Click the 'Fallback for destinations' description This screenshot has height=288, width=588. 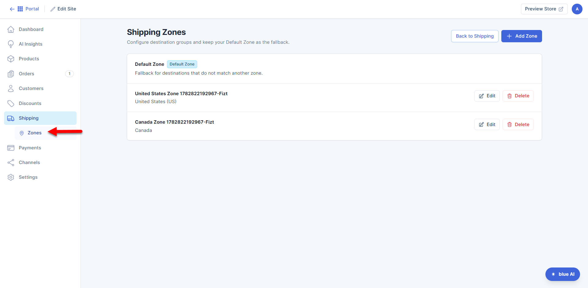199,73
